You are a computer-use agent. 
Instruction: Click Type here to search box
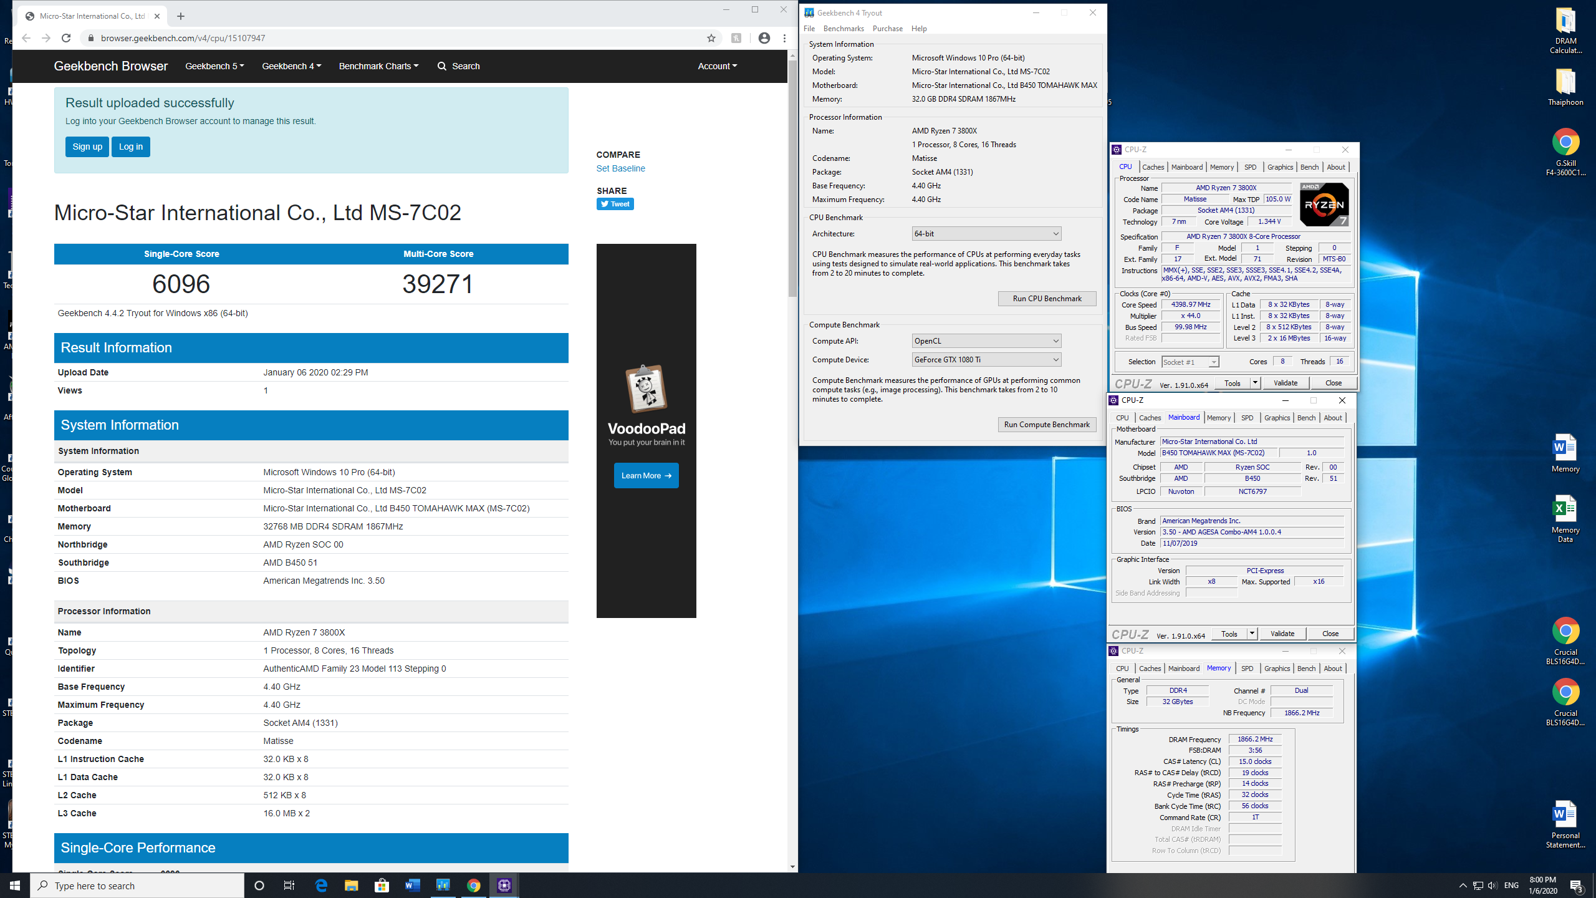tap(137, 886)
